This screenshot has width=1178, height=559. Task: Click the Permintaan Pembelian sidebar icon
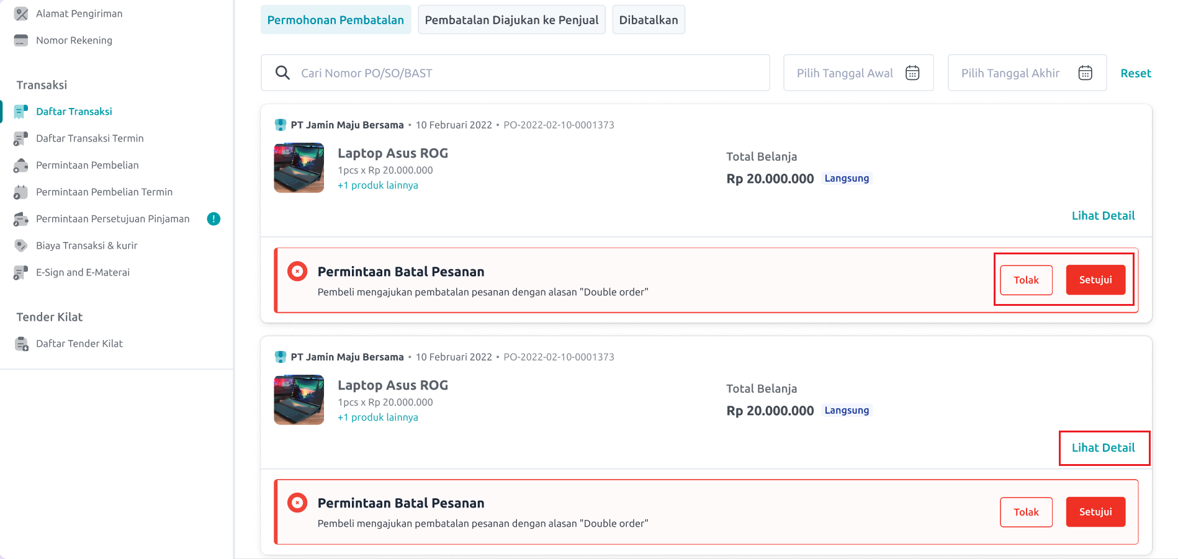(21, 165)
